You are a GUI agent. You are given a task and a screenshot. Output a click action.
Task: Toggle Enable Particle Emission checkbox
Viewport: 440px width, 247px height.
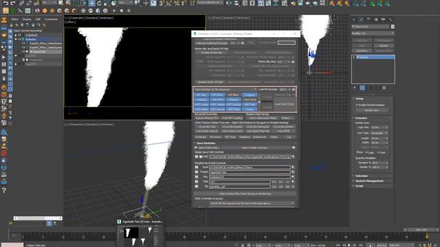(x=357, y=105)
